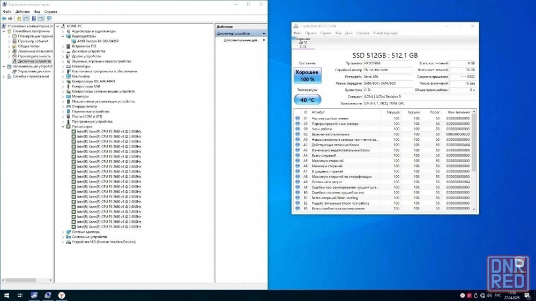Select the Часы работы attribute row

click(x=383, y=129)
